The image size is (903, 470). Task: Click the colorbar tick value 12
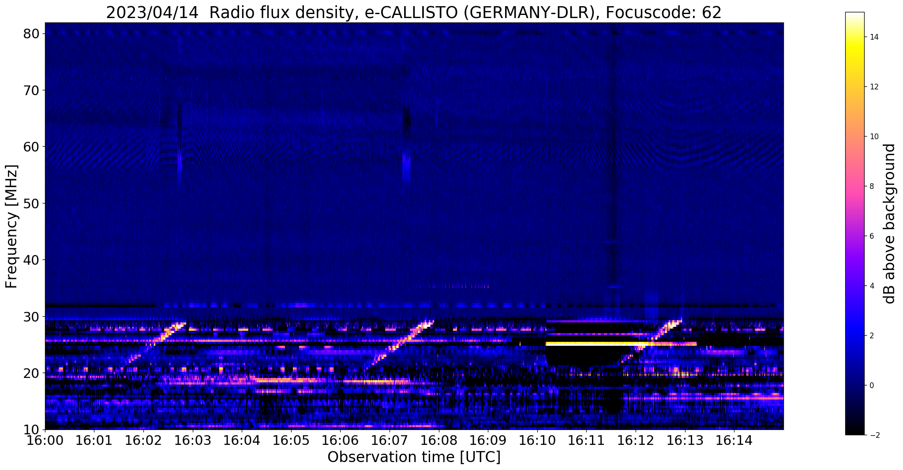pyautogui.click(x=874, y=87)
